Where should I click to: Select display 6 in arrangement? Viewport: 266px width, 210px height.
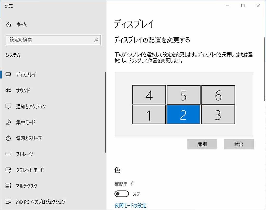coord(218,95)
